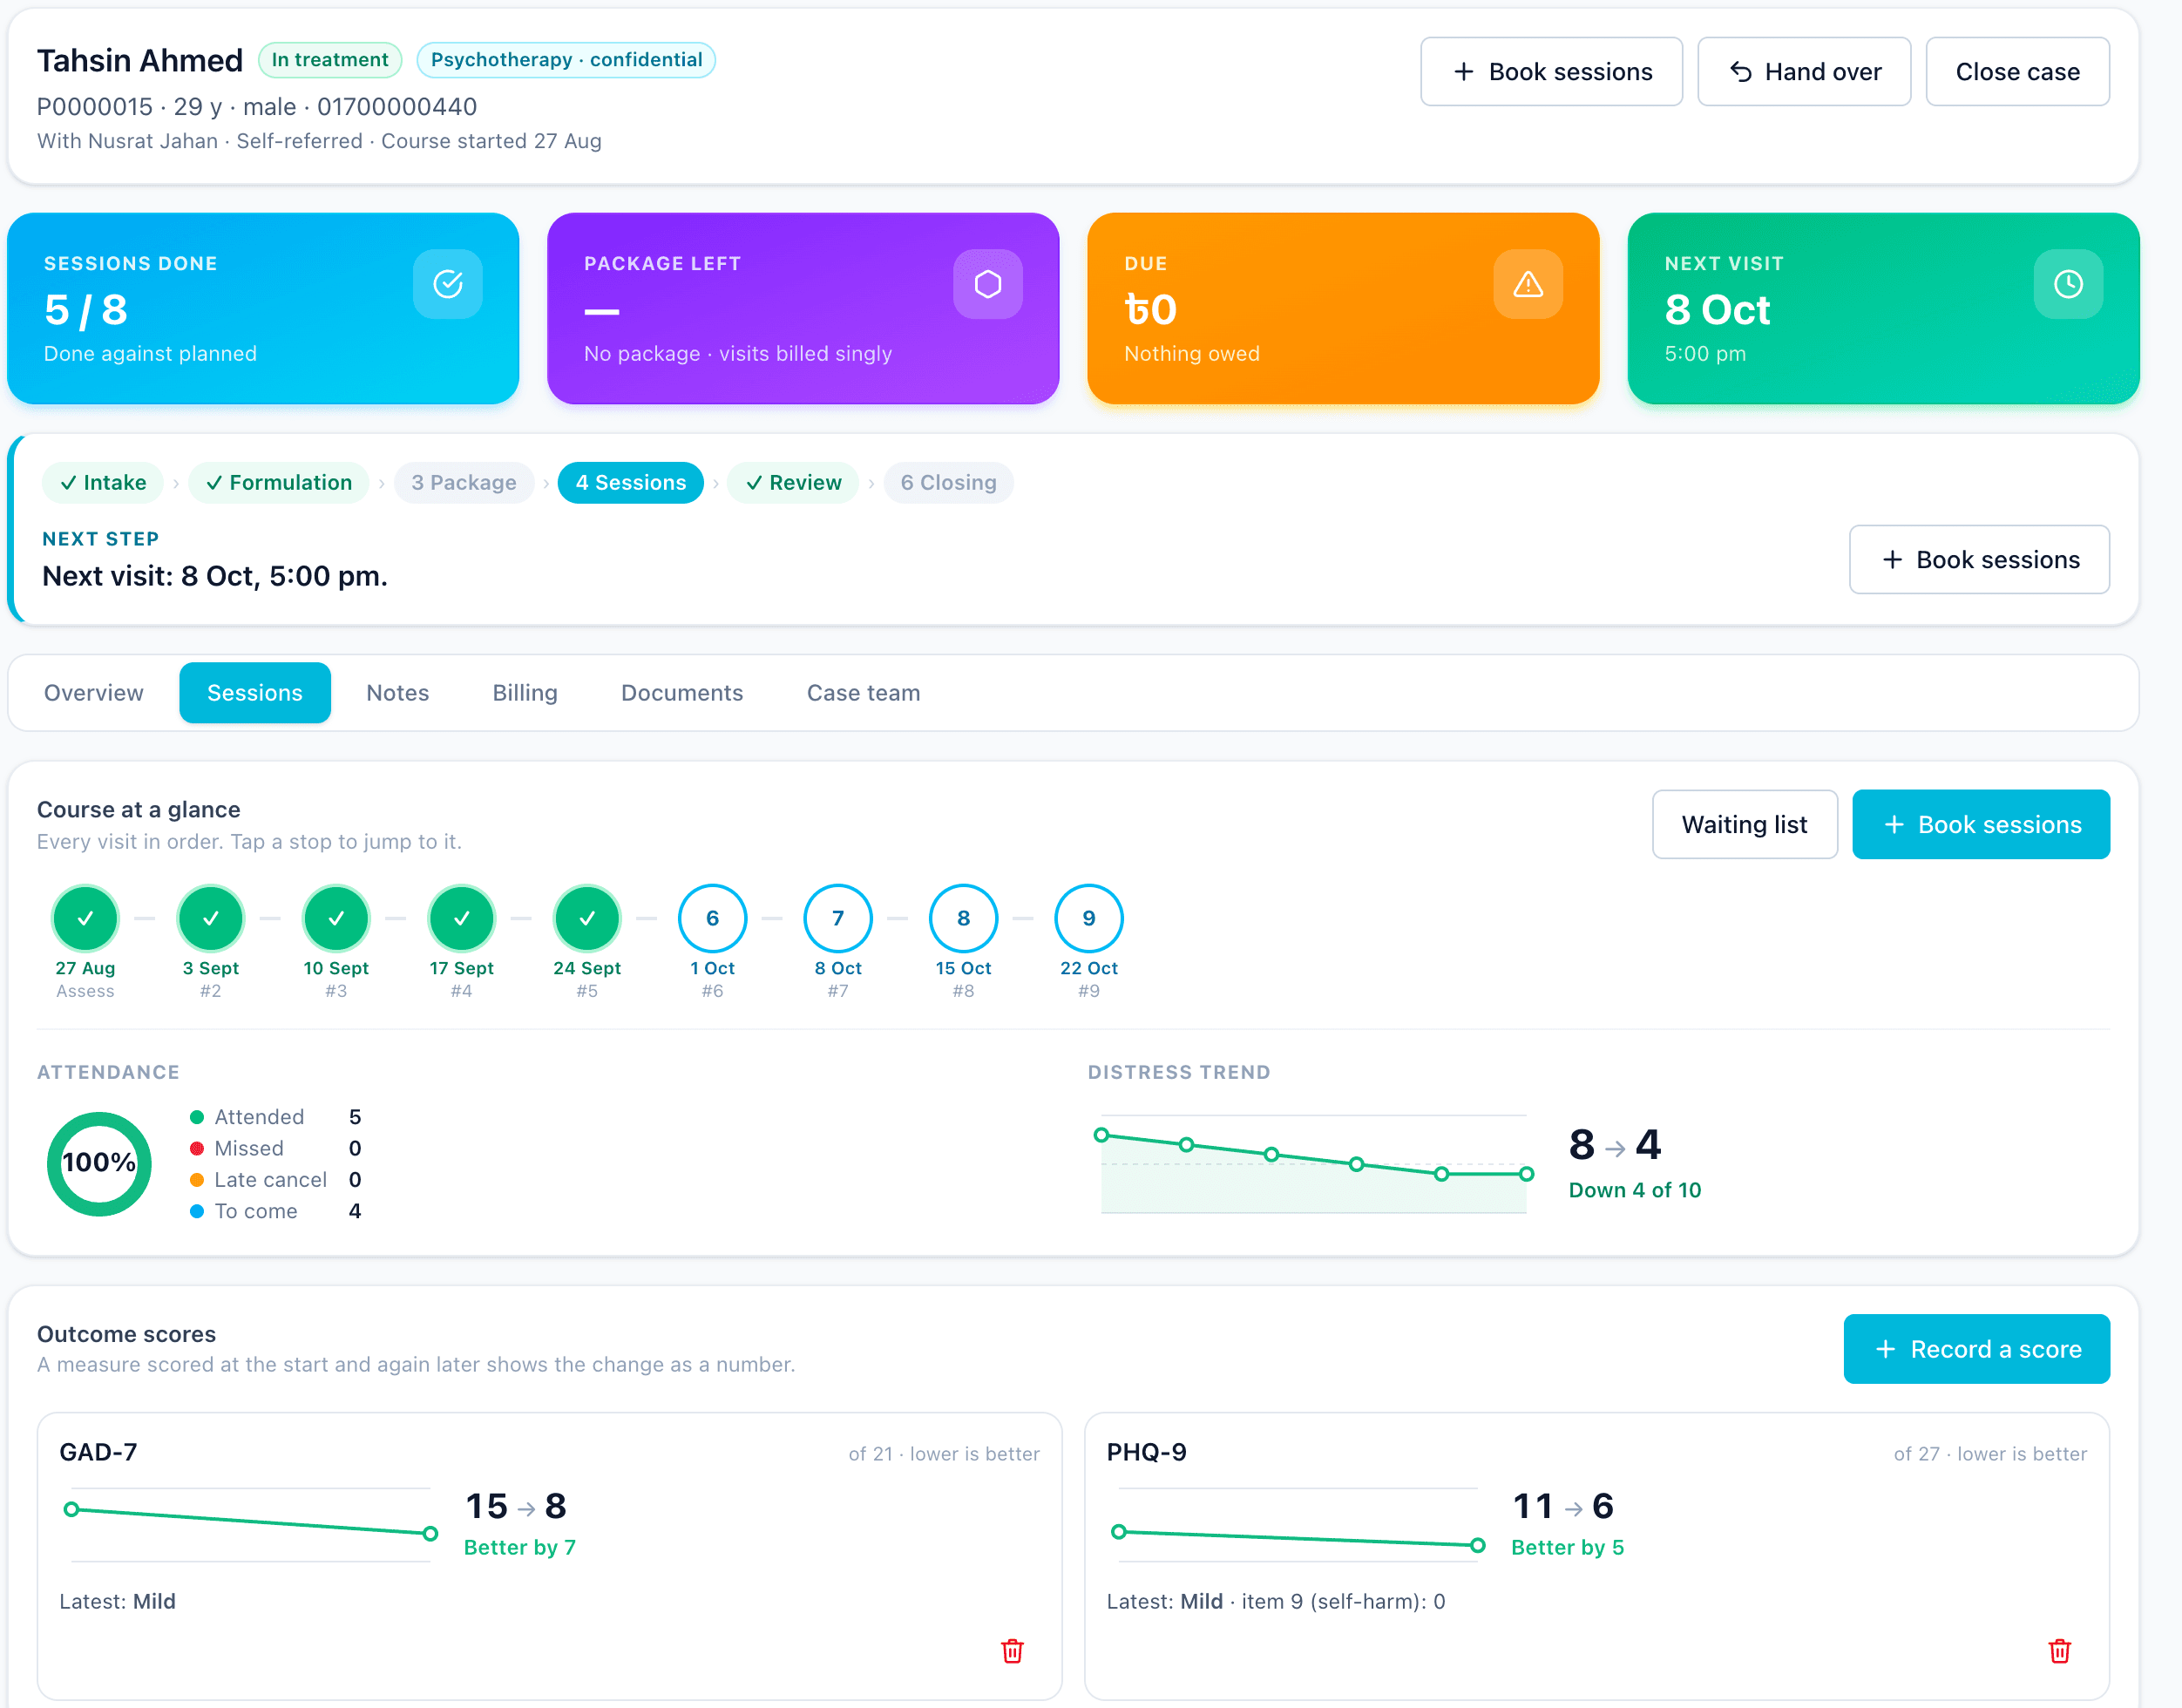Screen dimensions: 2182x1708
Task: Select the Sessions tab
Action: pyautogui.click(x=255, y=692)
